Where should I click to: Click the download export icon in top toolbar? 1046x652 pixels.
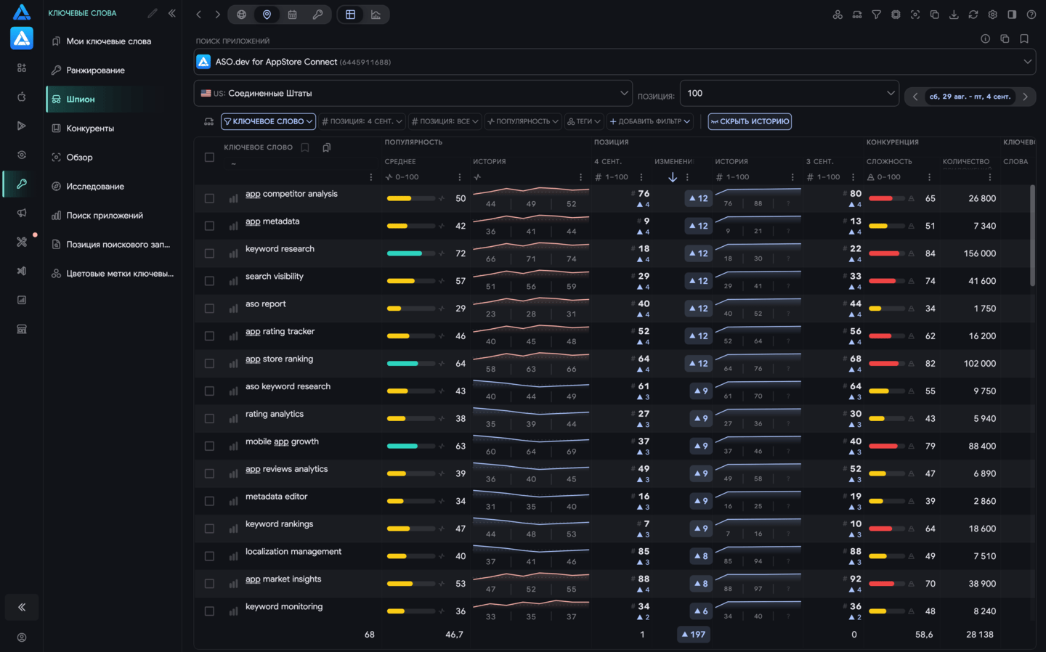coord(954,15)
